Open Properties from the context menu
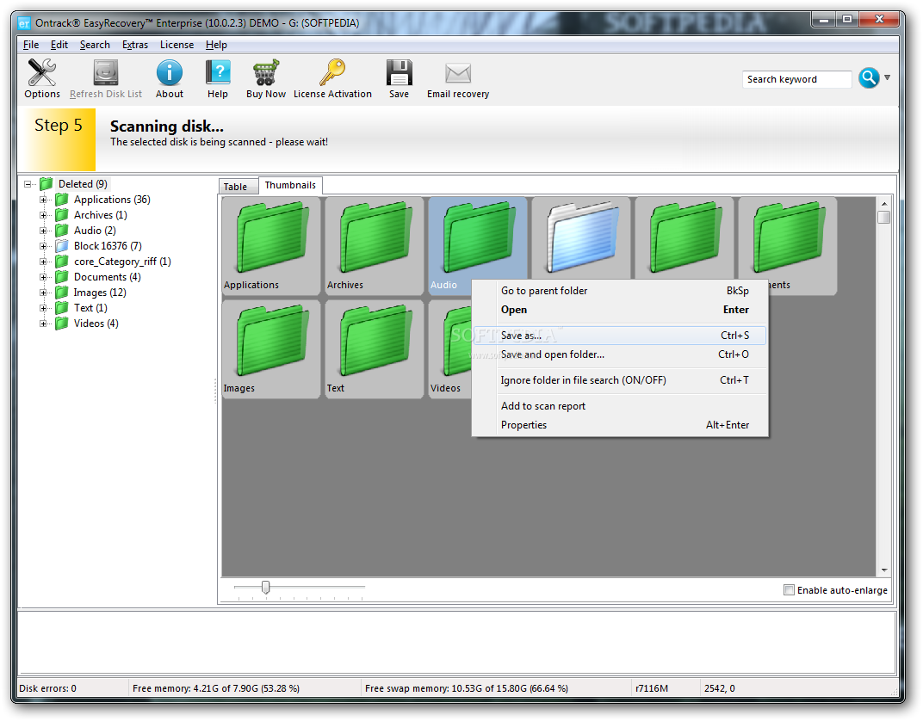 click(621, 425)
